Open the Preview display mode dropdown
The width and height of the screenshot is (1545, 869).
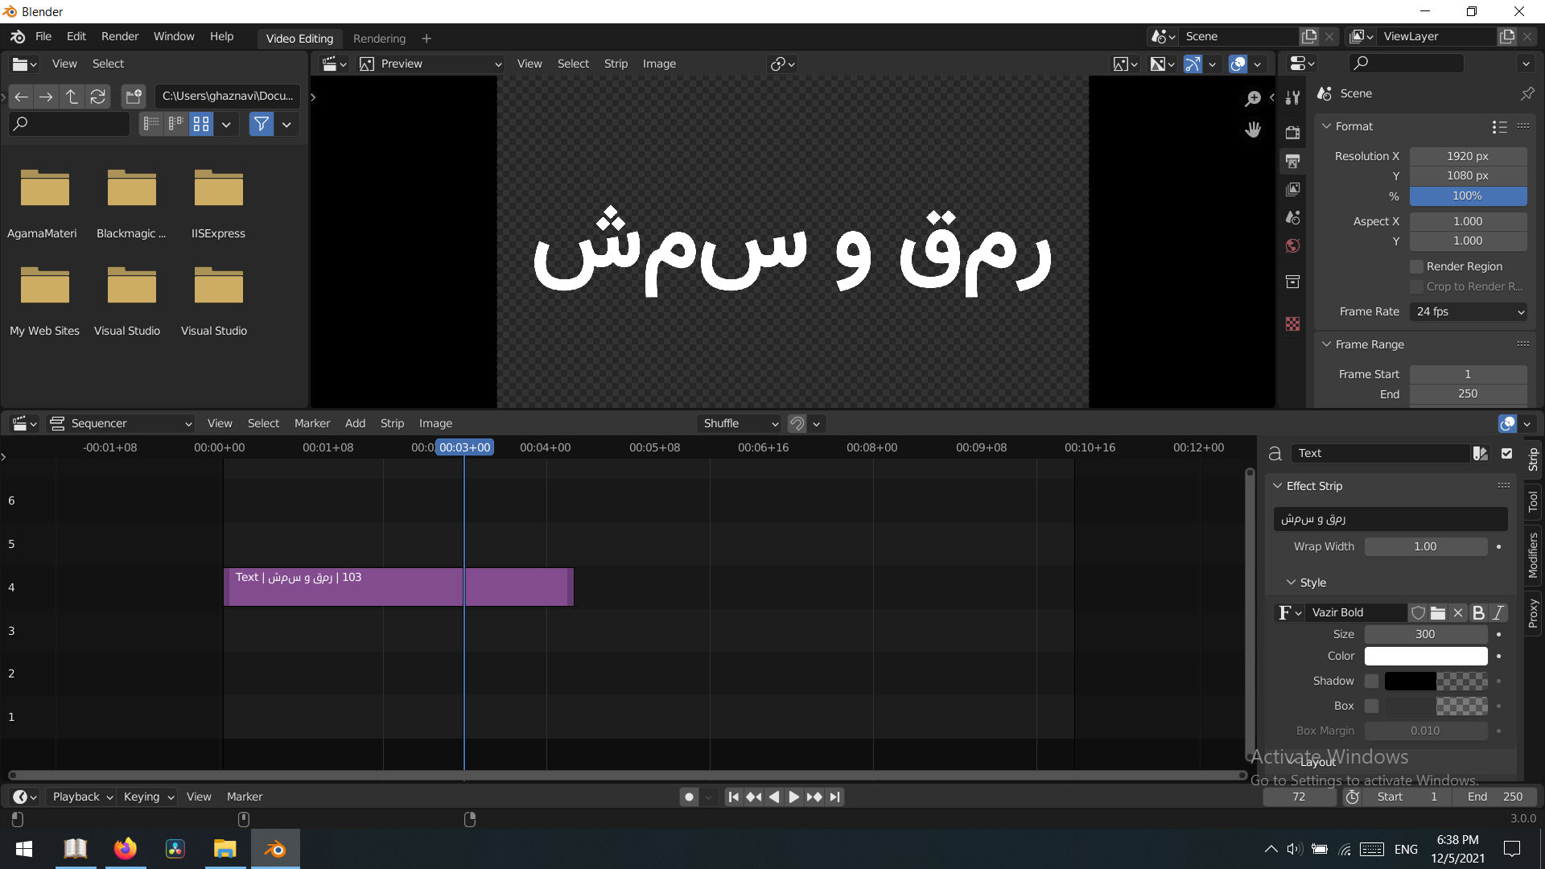(431, 64)
